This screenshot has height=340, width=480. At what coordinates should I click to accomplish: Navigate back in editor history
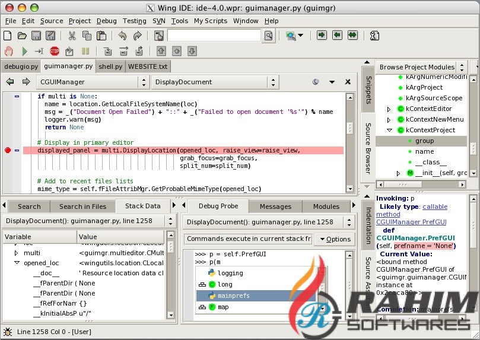10,82
